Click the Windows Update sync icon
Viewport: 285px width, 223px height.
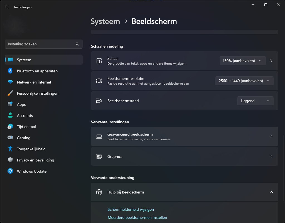tap(10, 171)
